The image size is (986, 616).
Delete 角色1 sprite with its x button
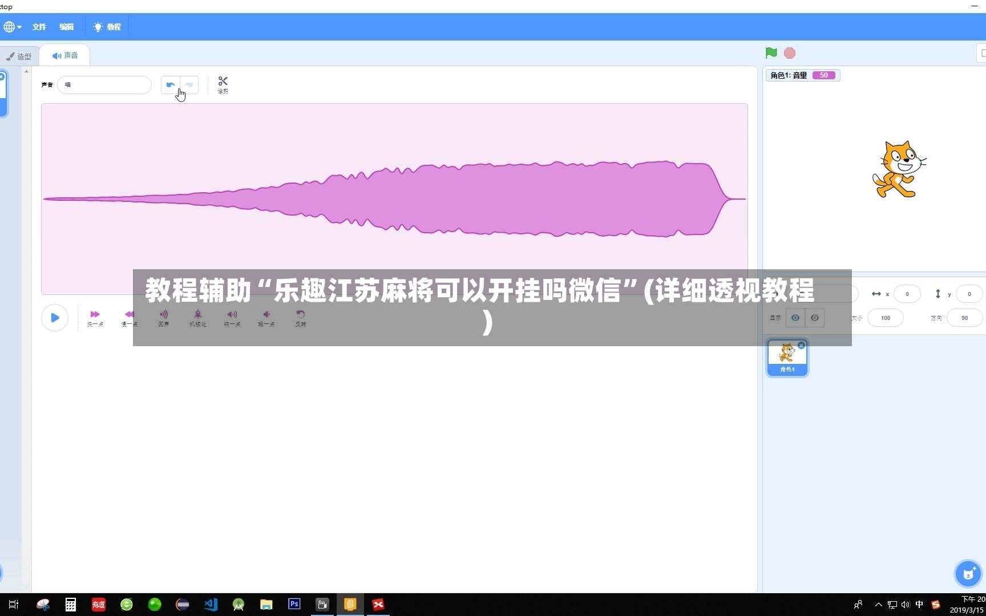tap(802, 345)
